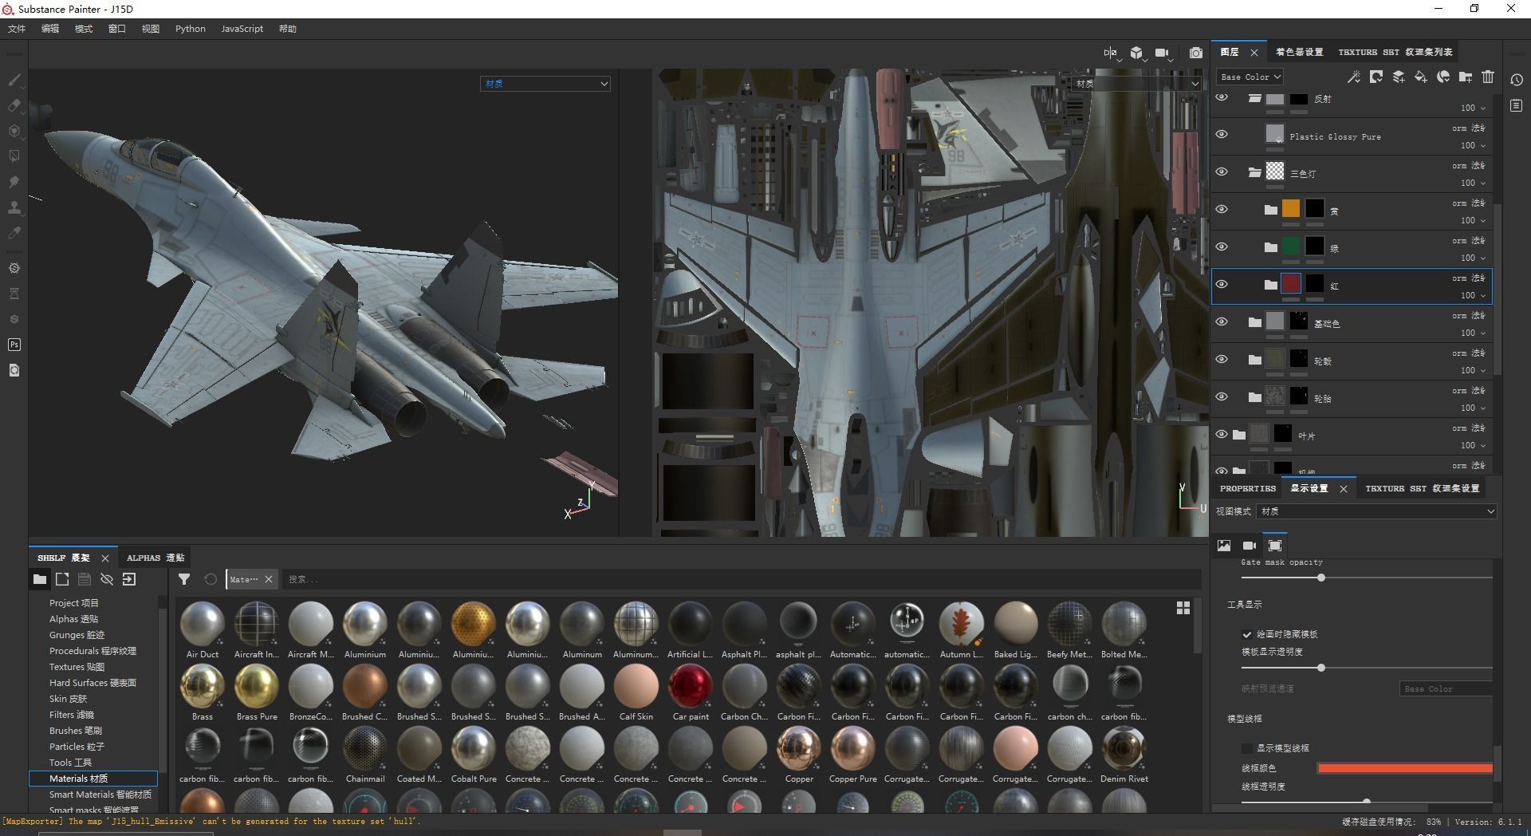Viewport: 1531px width, 836px height.
Task: Open the 2D viewport 材质 mode dropdown
Action: 1136,83
